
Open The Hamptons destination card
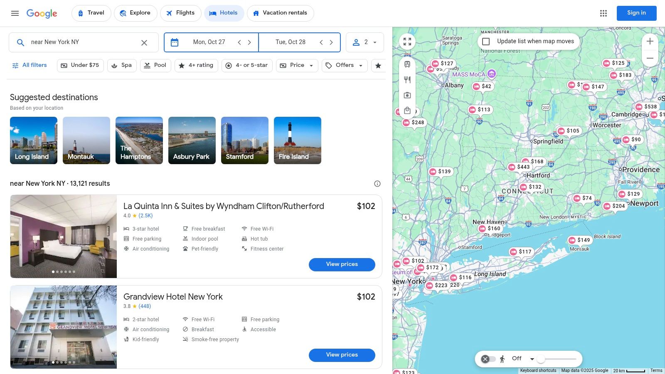pos(139,140)
